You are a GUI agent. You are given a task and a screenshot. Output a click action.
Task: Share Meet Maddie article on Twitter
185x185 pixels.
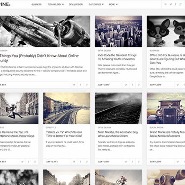[126, 162]
